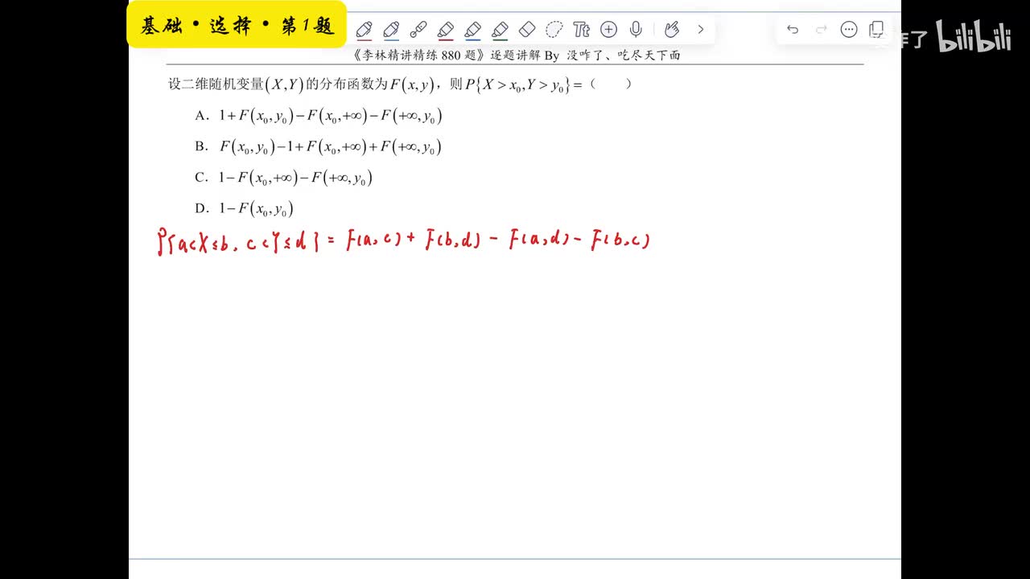Select the first pen with red underline
This screenshot has width=1030, height=579.
364,30
